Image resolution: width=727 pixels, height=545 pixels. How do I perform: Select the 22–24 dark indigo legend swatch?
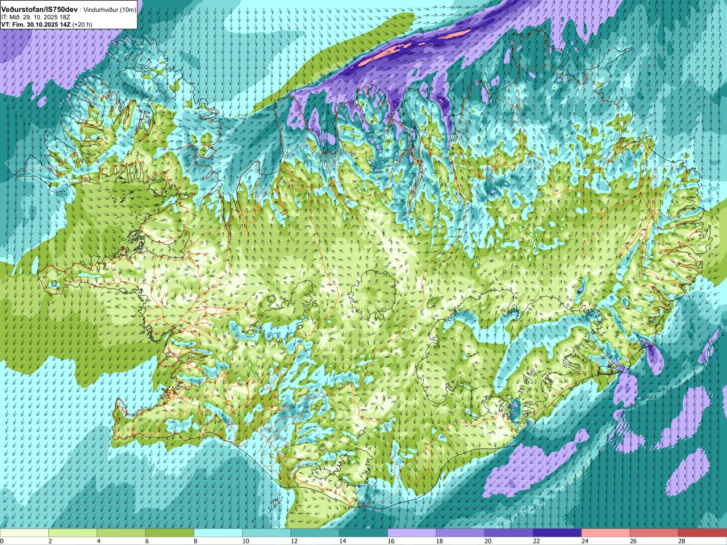(557, 533)
